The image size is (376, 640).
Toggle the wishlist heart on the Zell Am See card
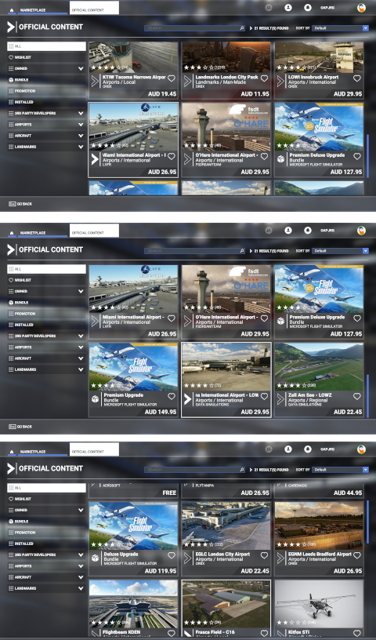(357, 396)
